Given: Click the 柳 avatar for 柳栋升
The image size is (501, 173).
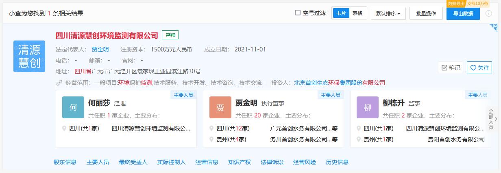Looking at the screenshot, I should [x=368, y=107].
